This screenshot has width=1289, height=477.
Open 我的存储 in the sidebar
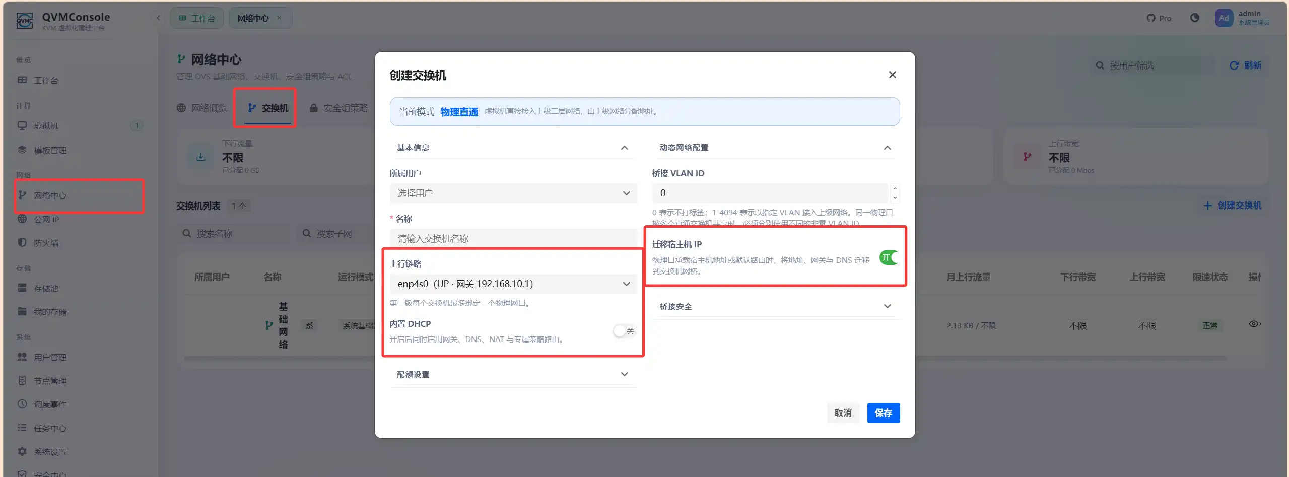[80, 312]
